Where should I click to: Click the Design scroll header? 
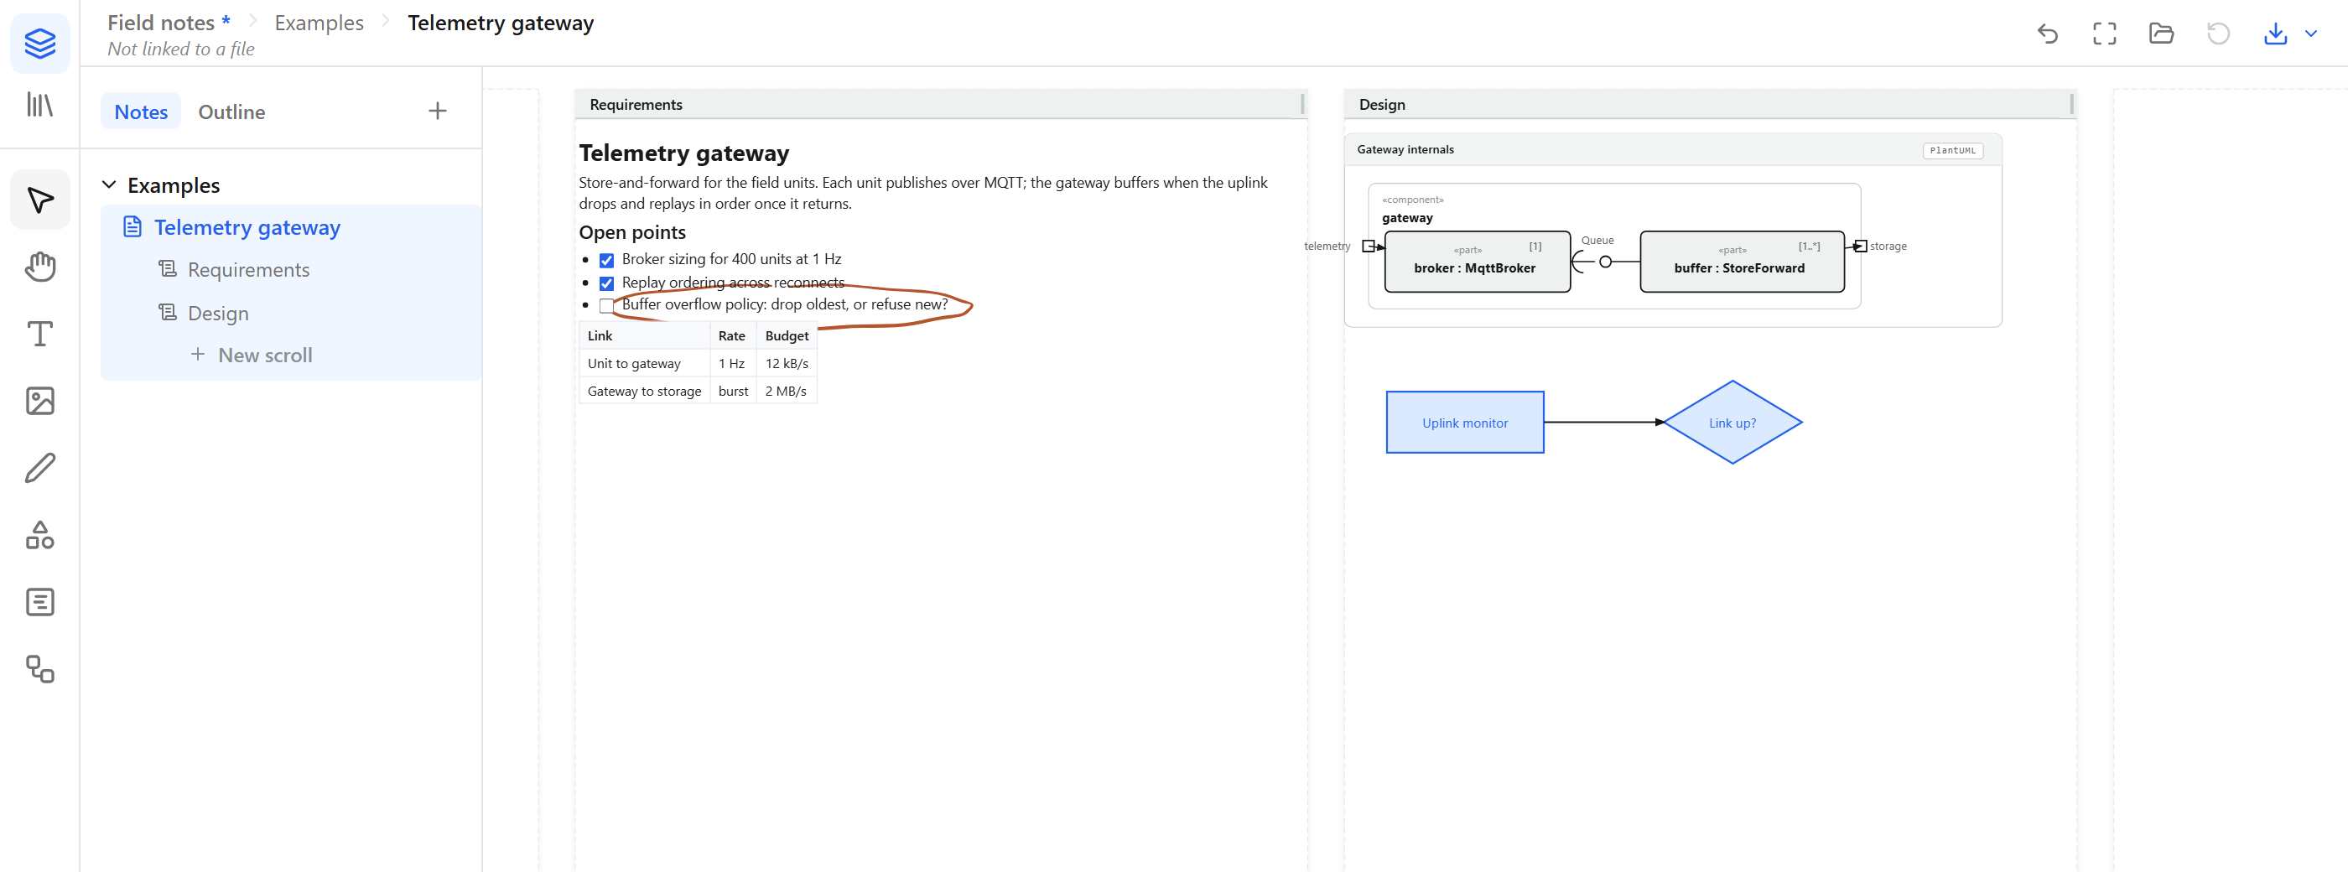click(1710, 105)
